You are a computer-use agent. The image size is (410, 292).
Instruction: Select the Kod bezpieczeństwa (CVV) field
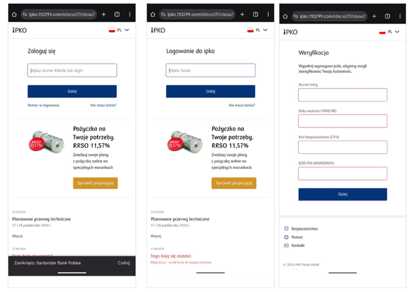pyautogui.click(x=343, y=147)
